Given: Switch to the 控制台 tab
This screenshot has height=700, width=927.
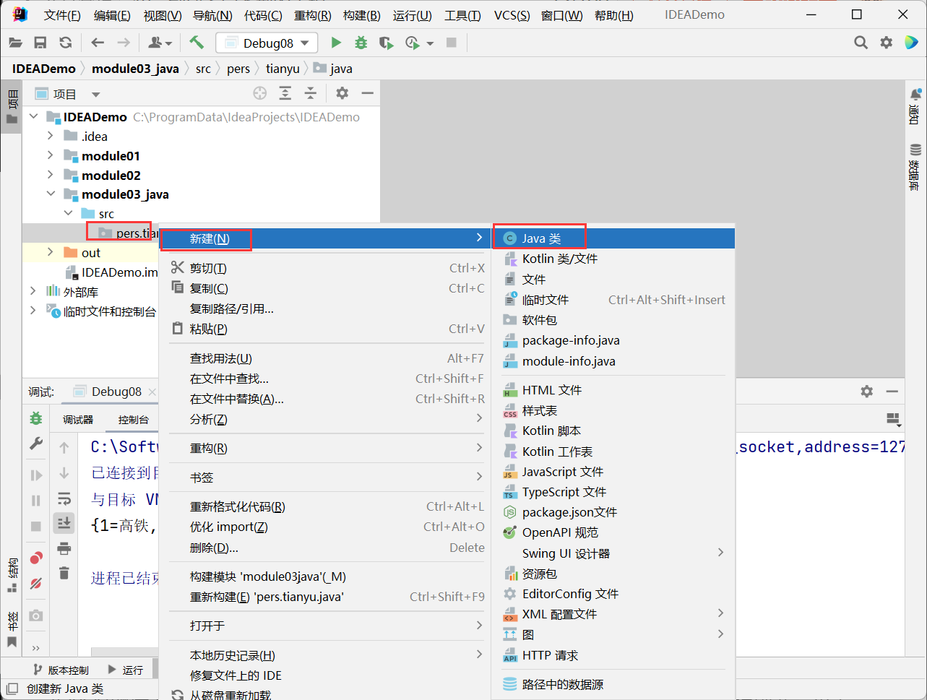Looking at the screenshot, I should 134,419.
